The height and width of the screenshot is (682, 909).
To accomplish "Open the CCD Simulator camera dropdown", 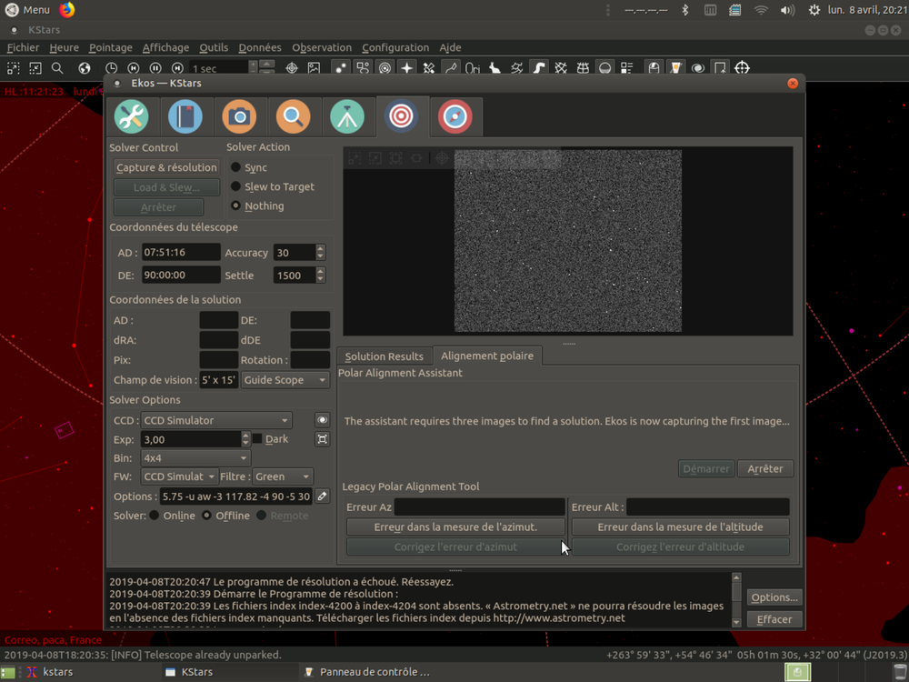I will pyautogui.click(x=215, y=420).
